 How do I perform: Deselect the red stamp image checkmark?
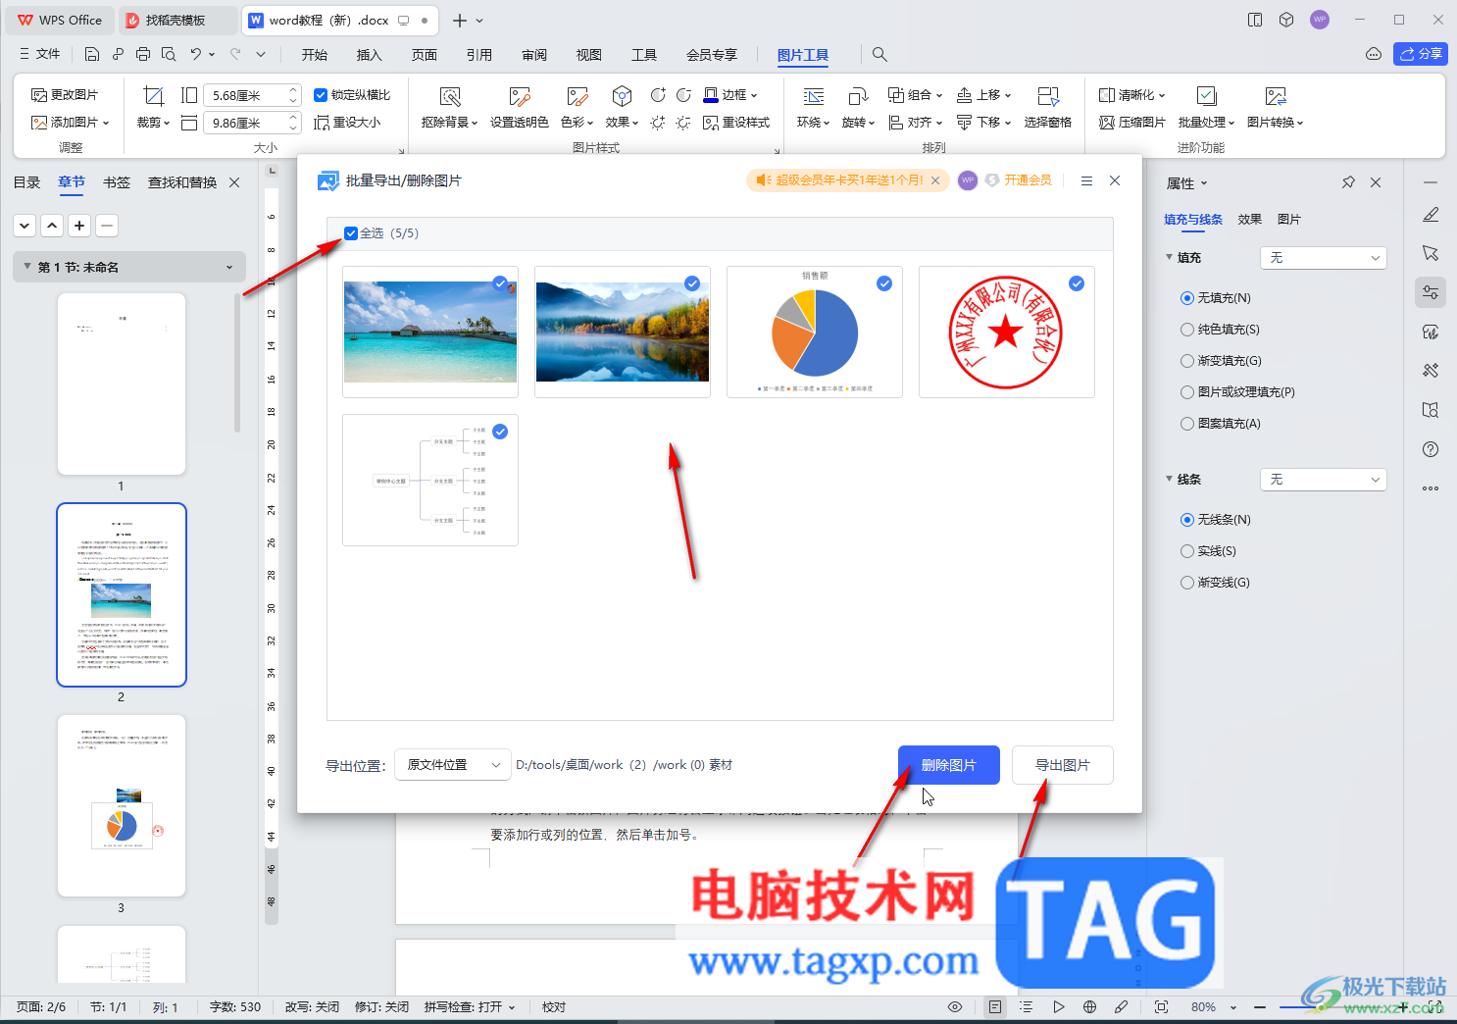point(1077,283)
